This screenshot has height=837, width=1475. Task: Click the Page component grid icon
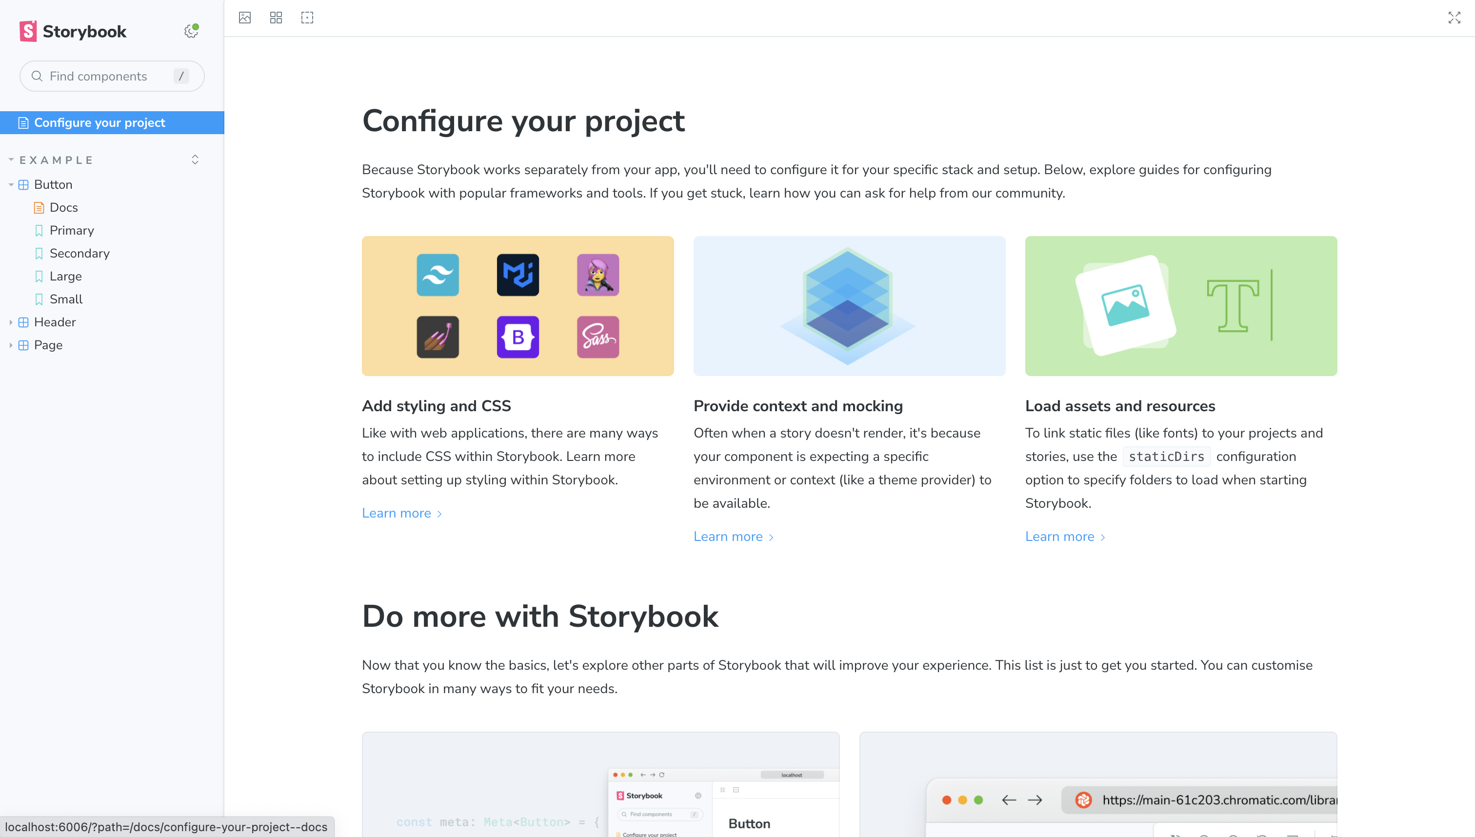(x=23, y=345)
